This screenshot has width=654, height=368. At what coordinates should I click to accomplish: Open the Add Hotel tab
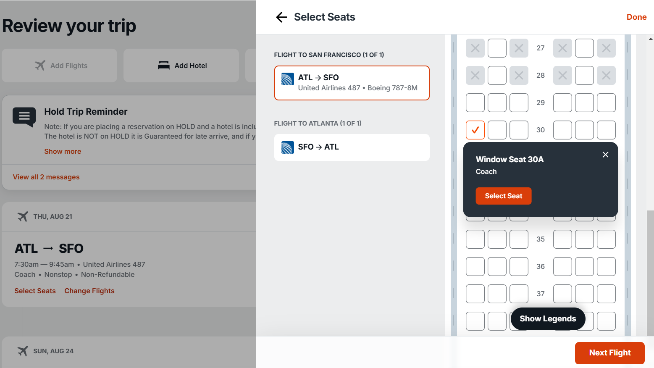pos(181,66)
